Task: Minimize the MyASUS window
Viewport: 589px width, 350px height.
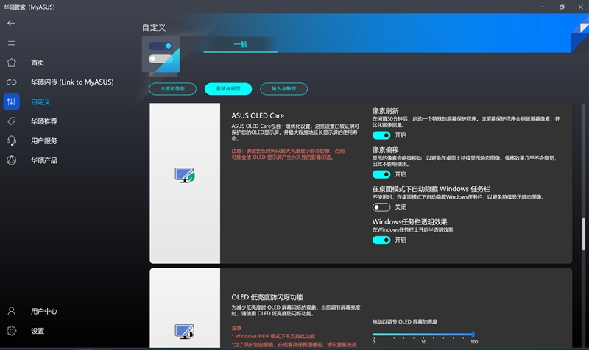Action: pyautogui.click(x=543, y=7)
